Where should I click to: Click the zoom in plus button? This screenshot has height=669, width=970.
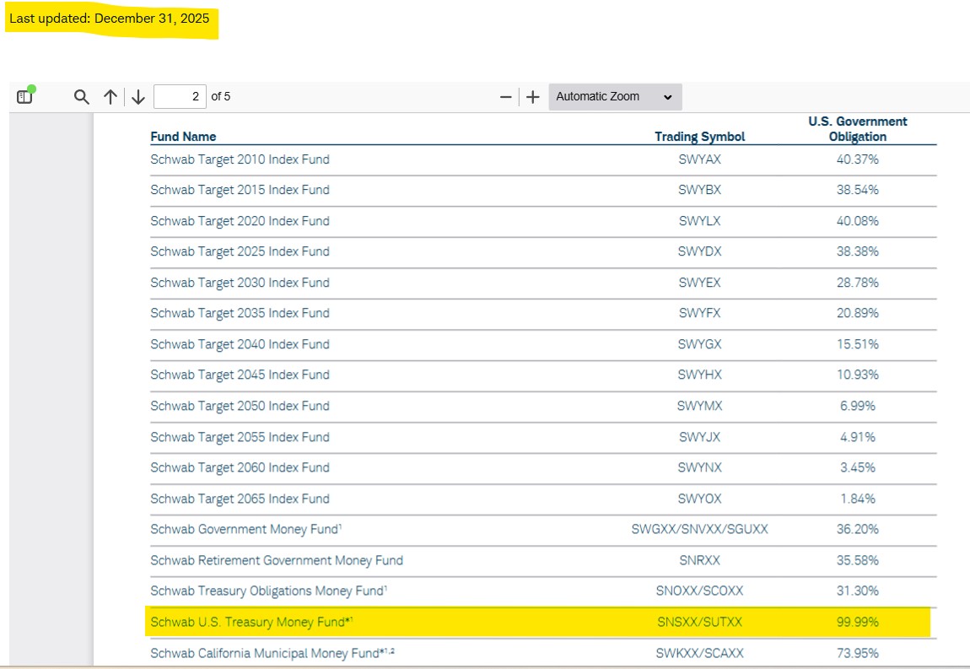point(532,96)
